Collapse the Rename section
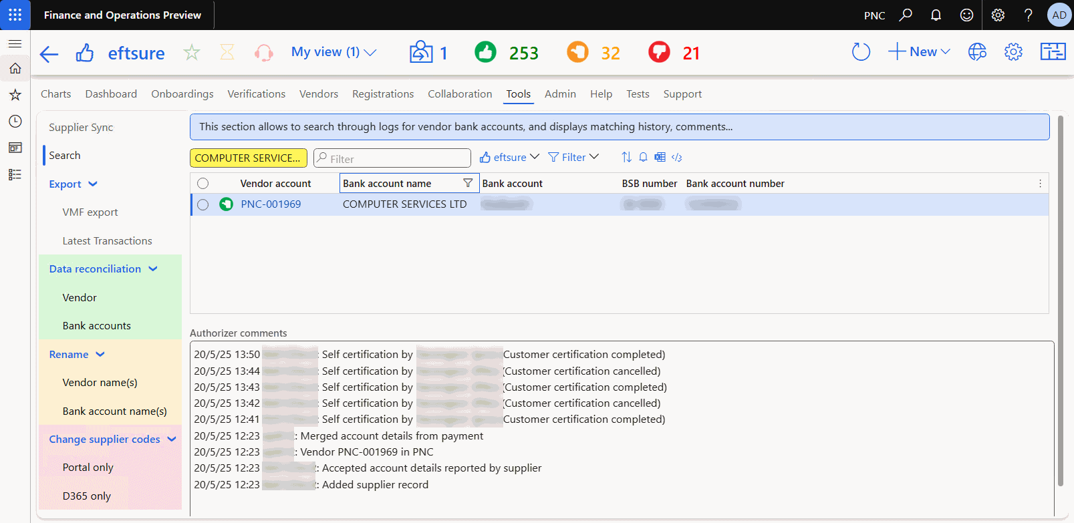Screen dimensions: 1074x523 tap(100, 354)
